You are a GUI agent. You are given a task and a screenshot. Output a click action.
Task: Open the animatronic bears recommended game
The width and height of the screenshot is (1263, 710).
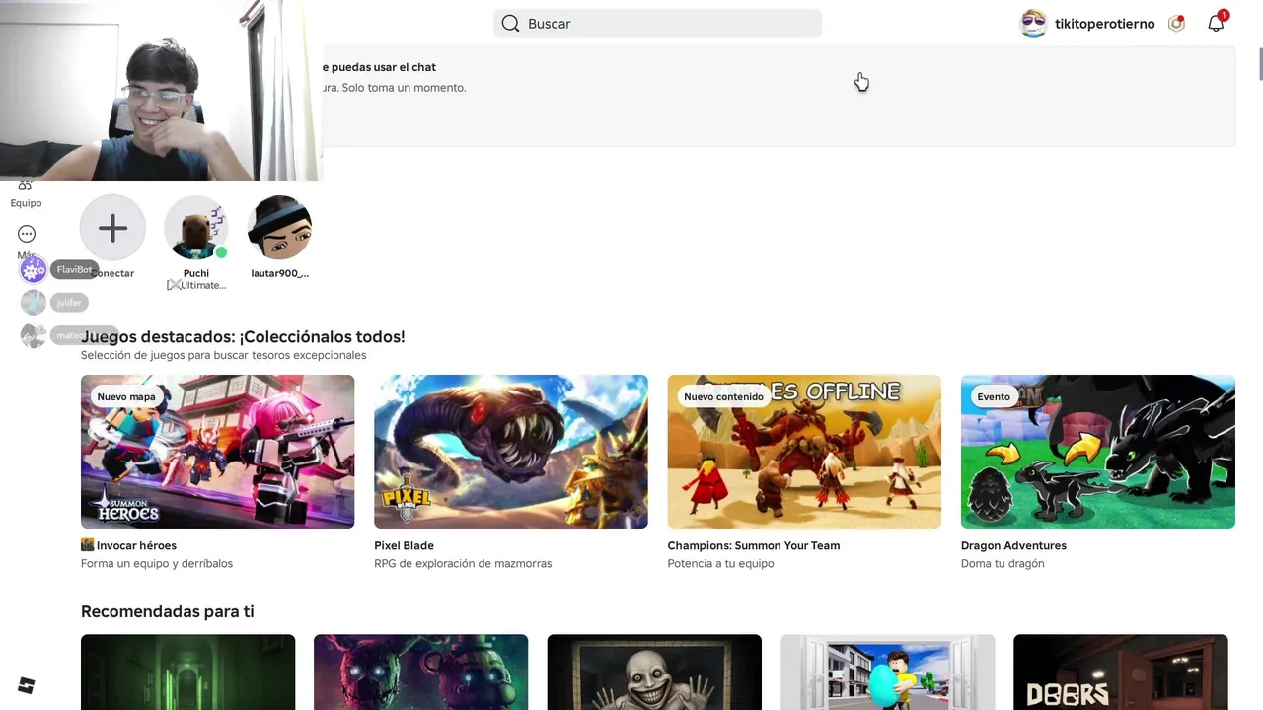(420, 673)
